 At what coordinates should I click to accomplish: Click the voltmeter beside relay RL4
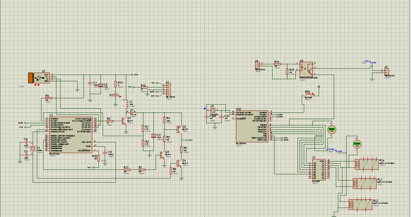tap(357, 144)
